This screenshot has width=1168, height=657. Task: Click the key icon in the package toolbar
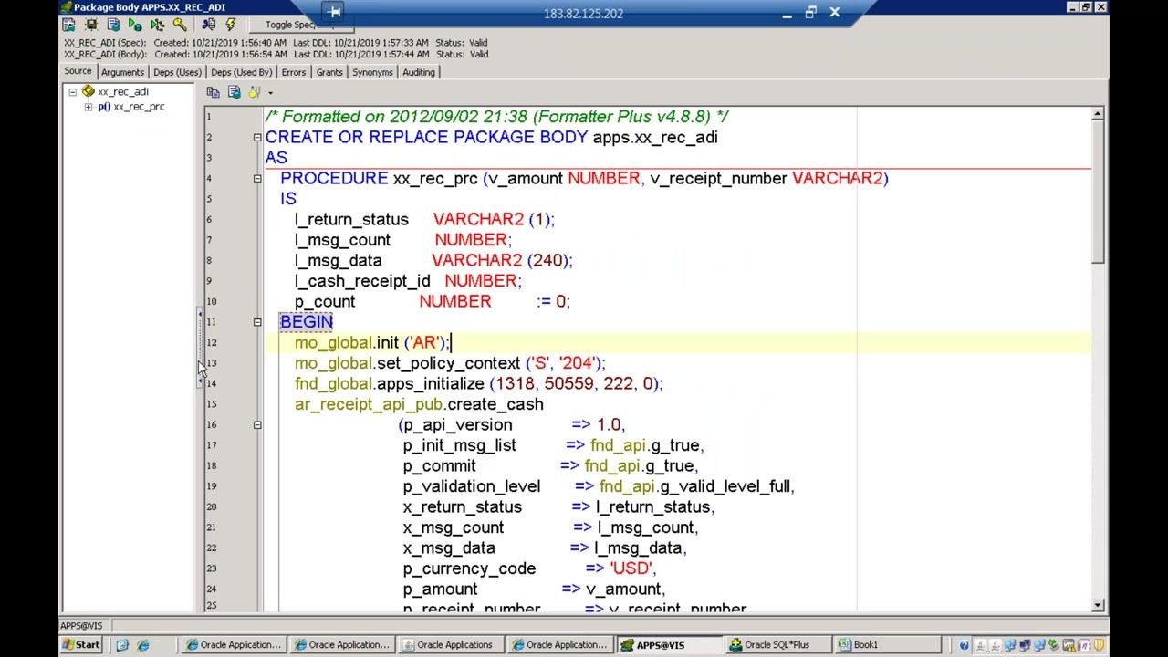[179, 25]
